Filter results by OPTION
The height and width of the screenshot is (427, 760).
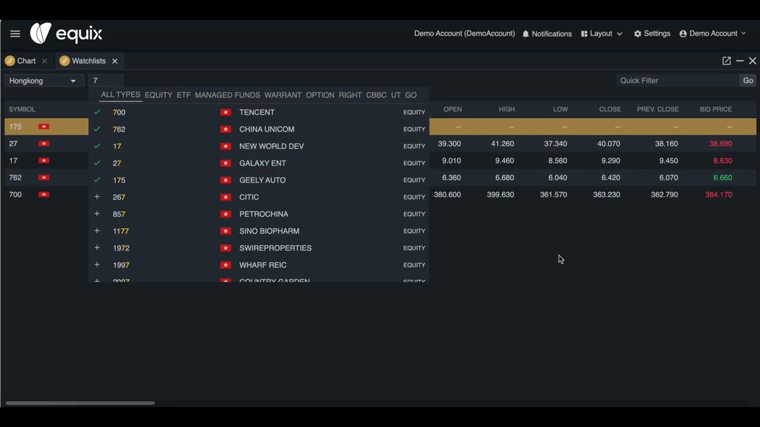point(320,95)
